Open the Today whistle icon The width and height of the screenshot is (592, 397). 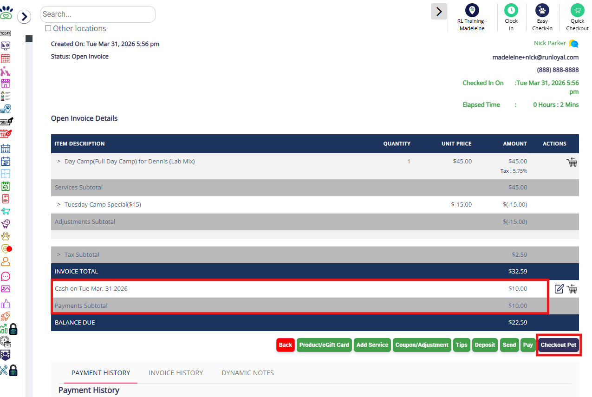[7, 121]
